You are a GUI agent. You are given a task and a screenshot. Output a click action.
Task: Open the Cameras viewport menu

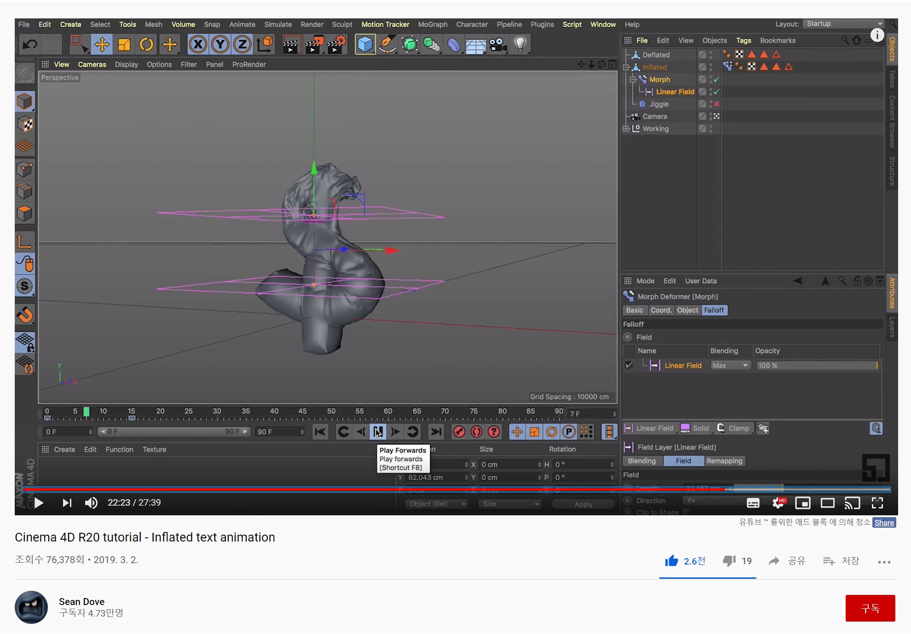[92, 64]
